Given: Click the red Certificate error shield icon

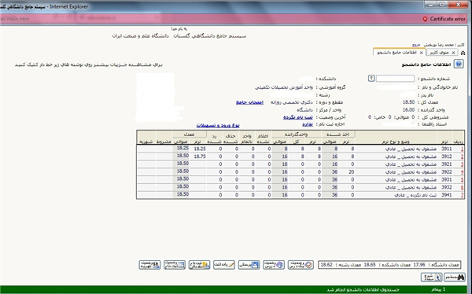Looking at the screenshot, I should 425,19.
